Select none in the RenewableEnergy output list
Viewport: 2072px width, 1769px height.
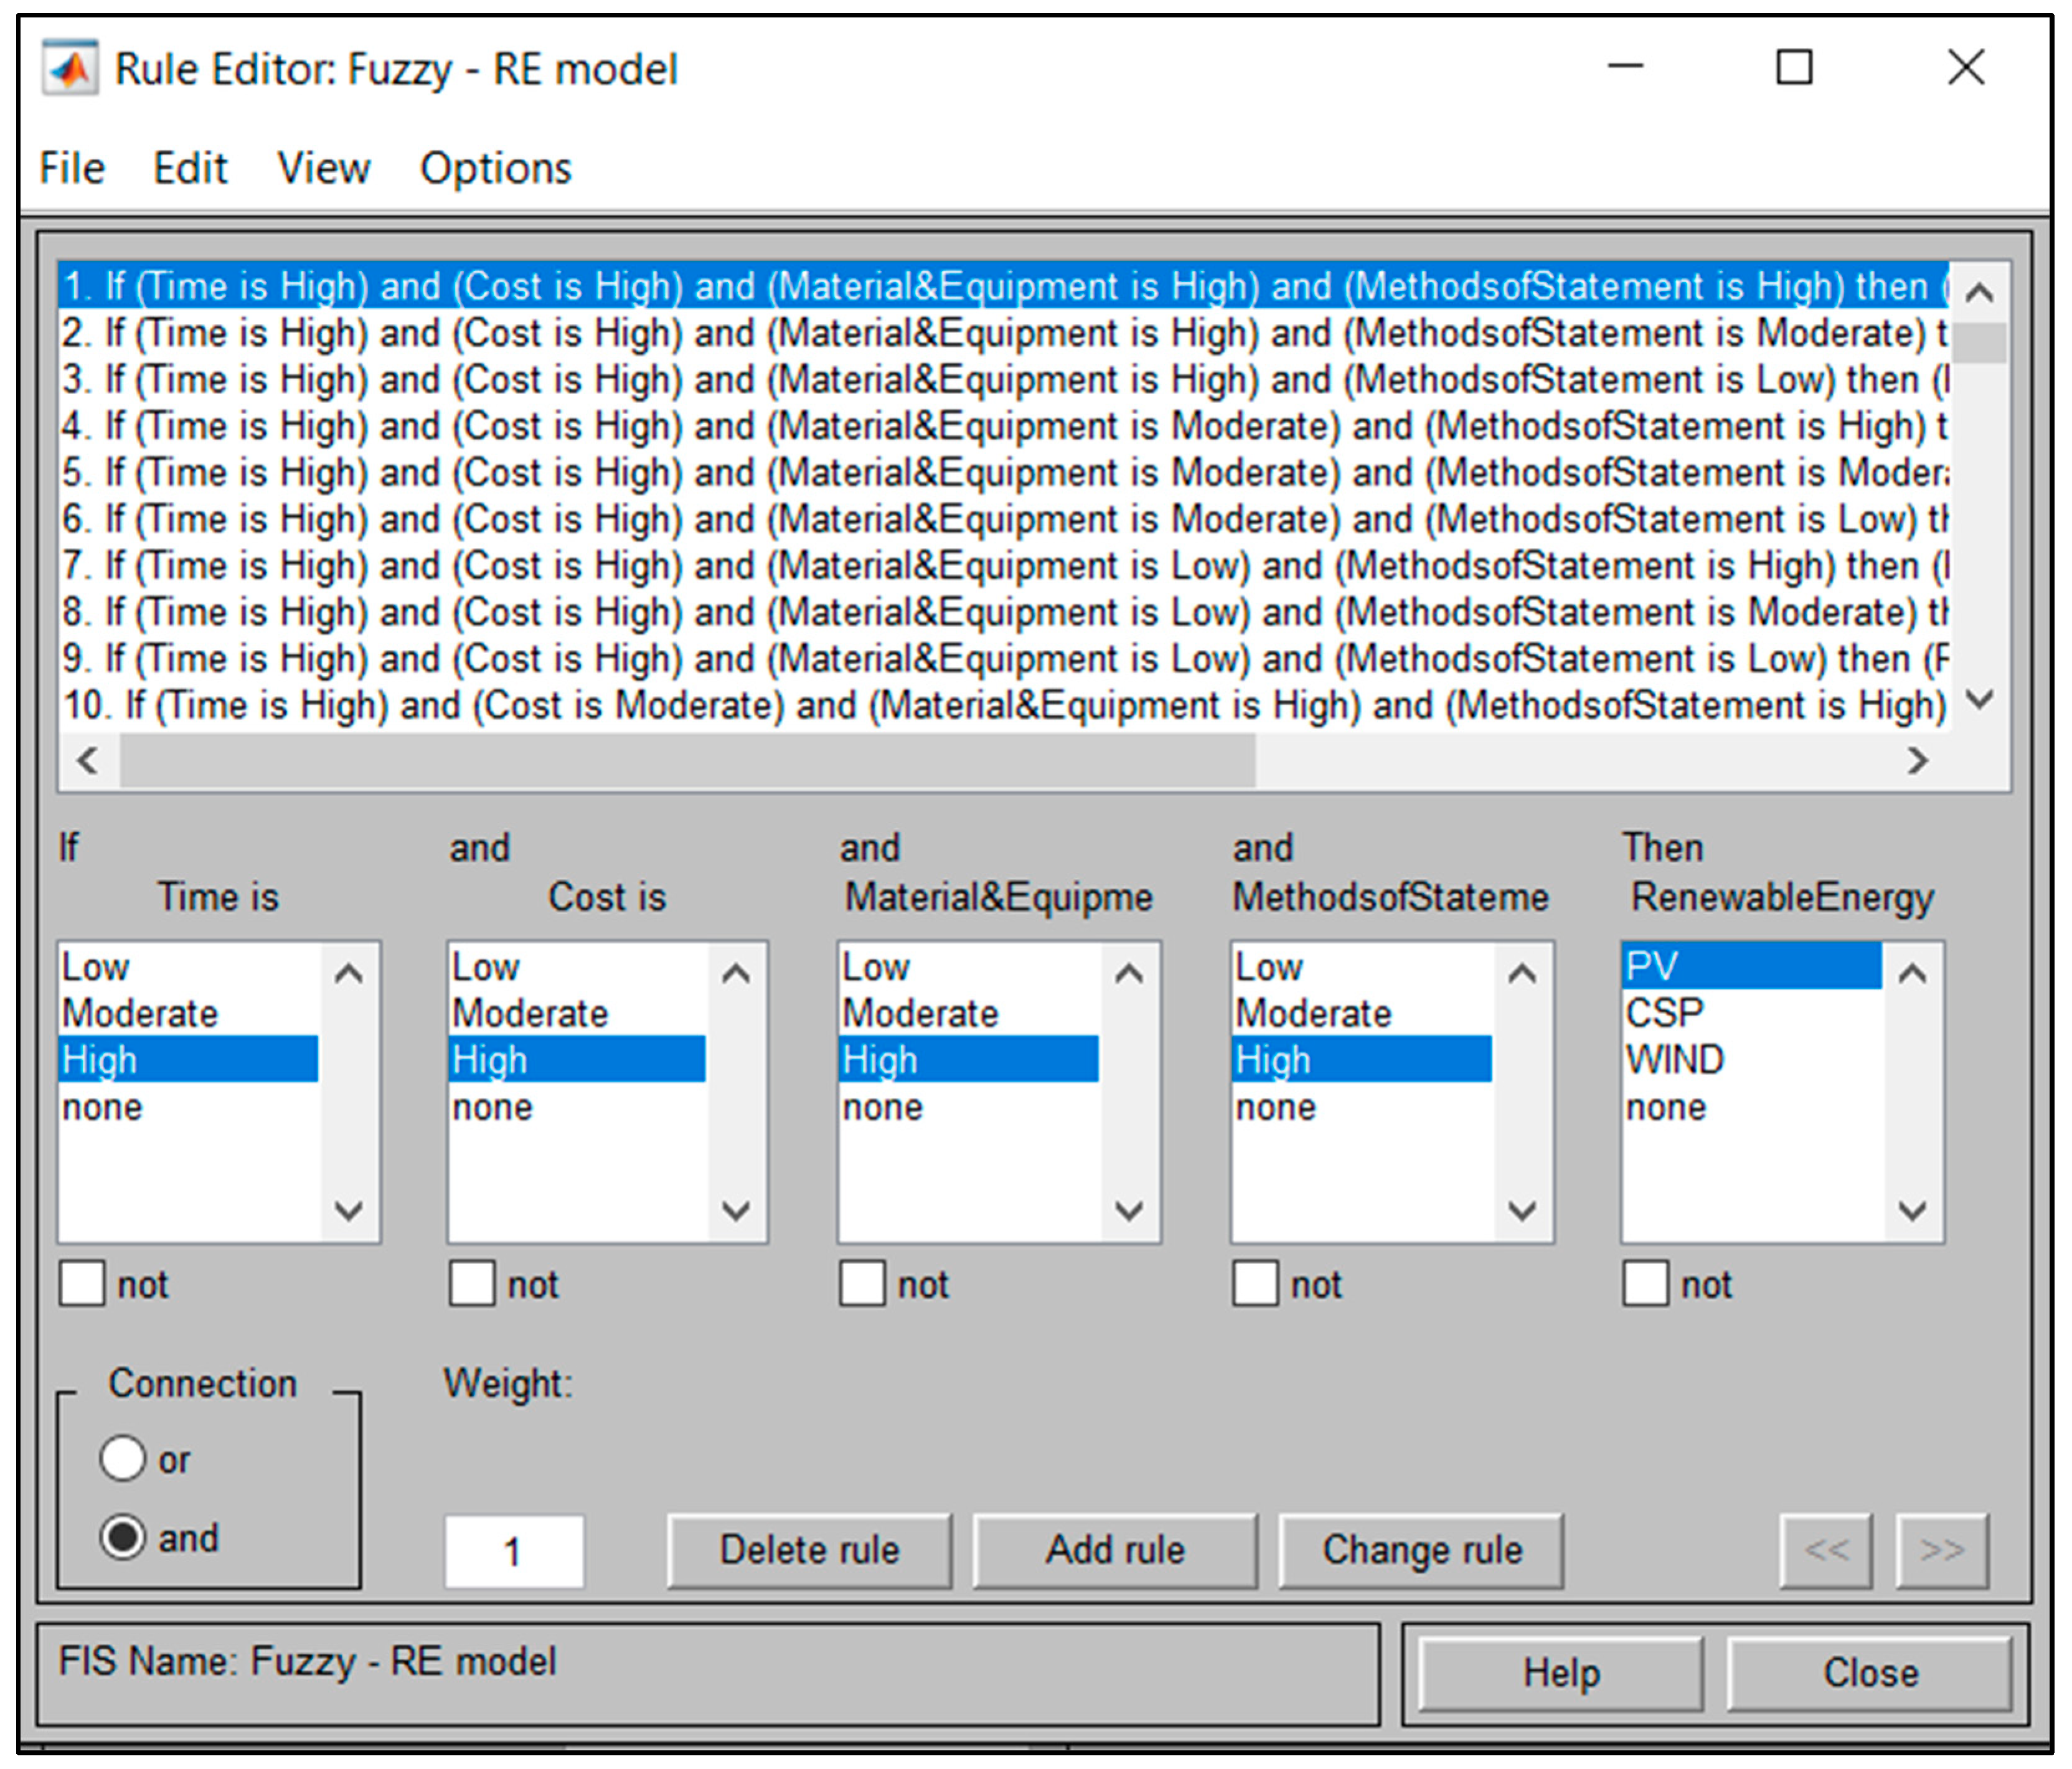point(1752,1107)
